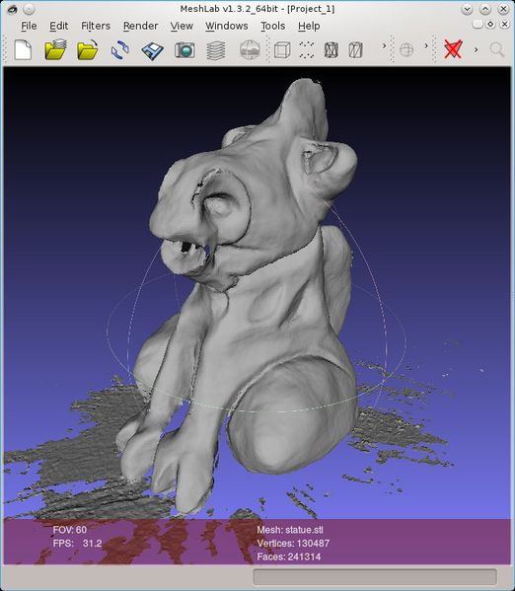
Task: Toggle bounding box render mode
Action: (x=282, y=49)
